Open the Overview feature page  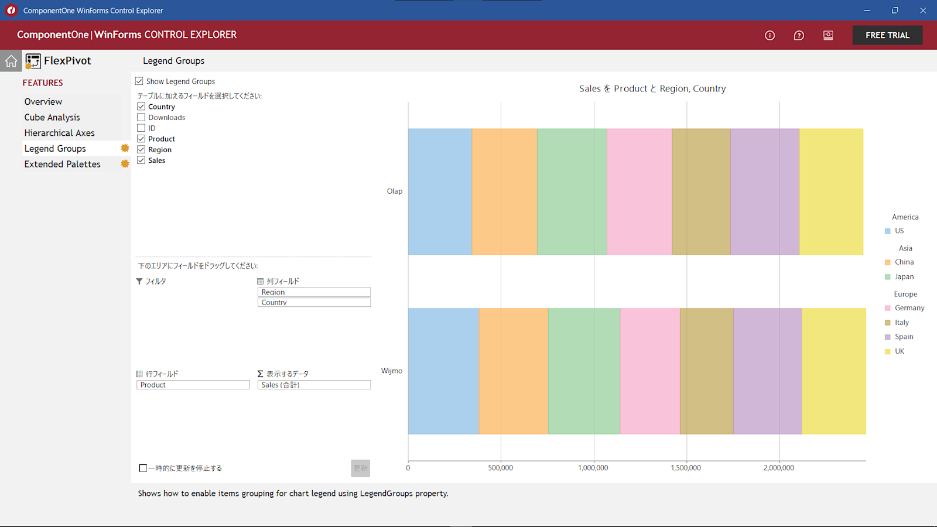click(x=43, y=101)
